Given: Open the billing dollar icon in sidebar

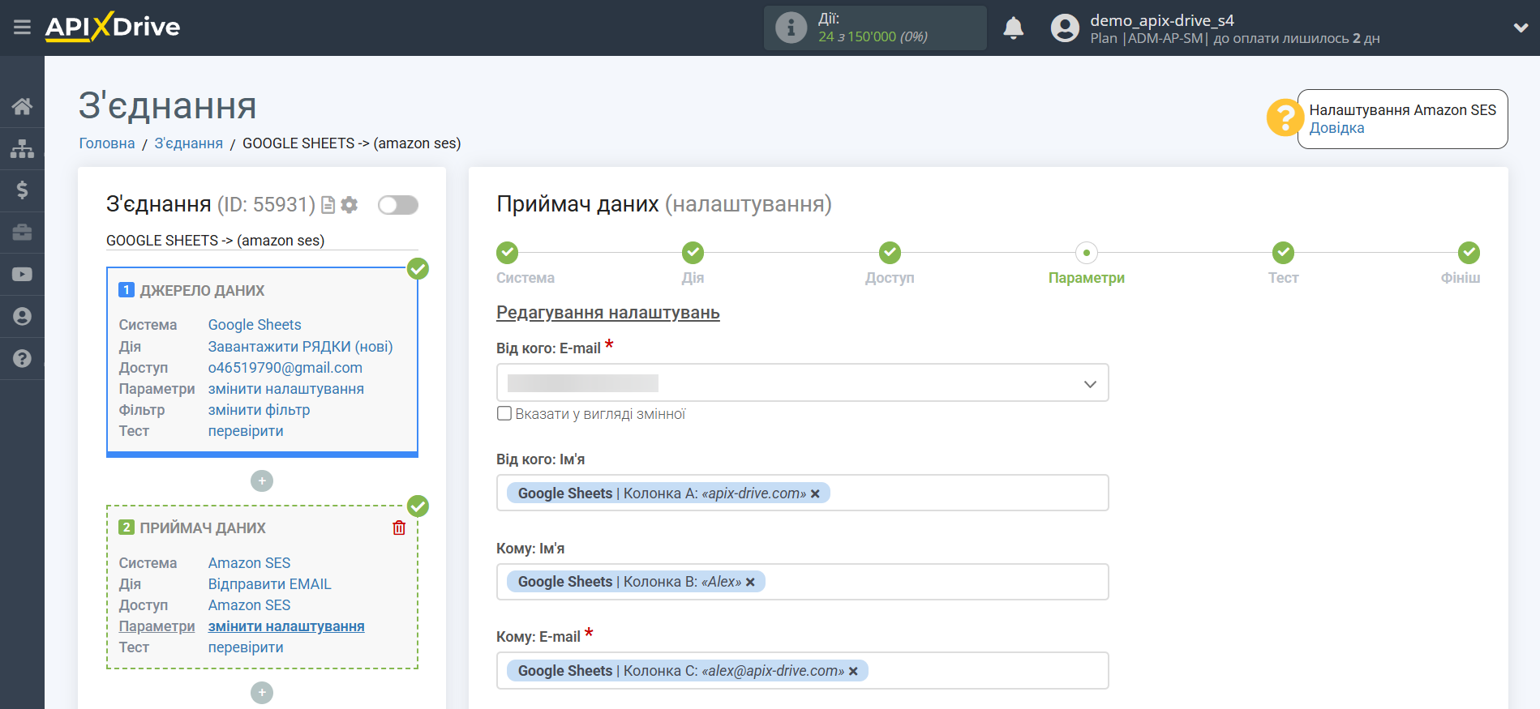Looking at the screenshot, I should [x=22, y=190].
